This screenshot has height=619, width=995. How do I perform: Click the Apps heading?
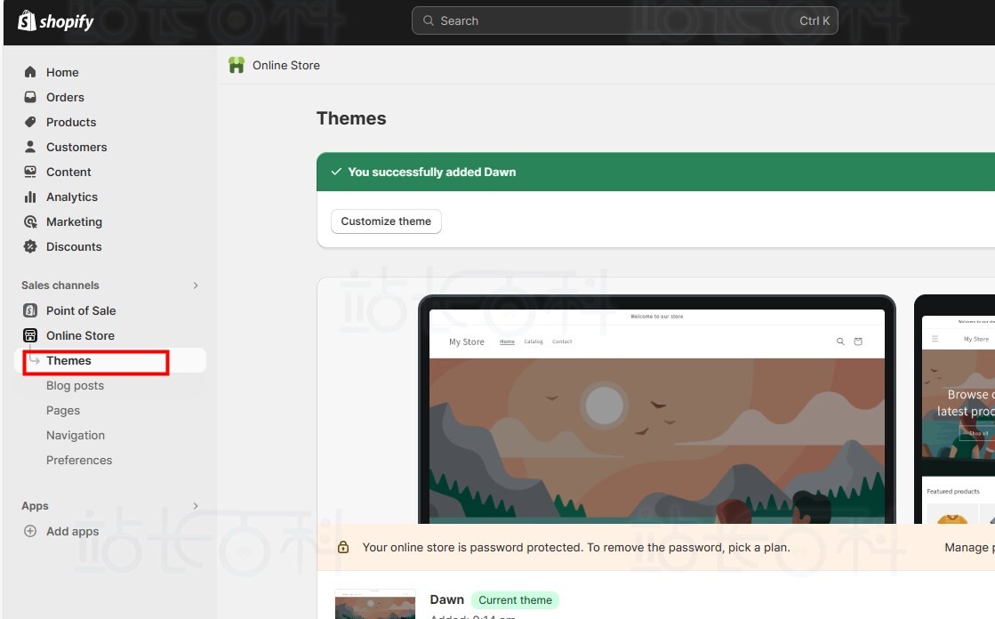click(x=35, y=506)
